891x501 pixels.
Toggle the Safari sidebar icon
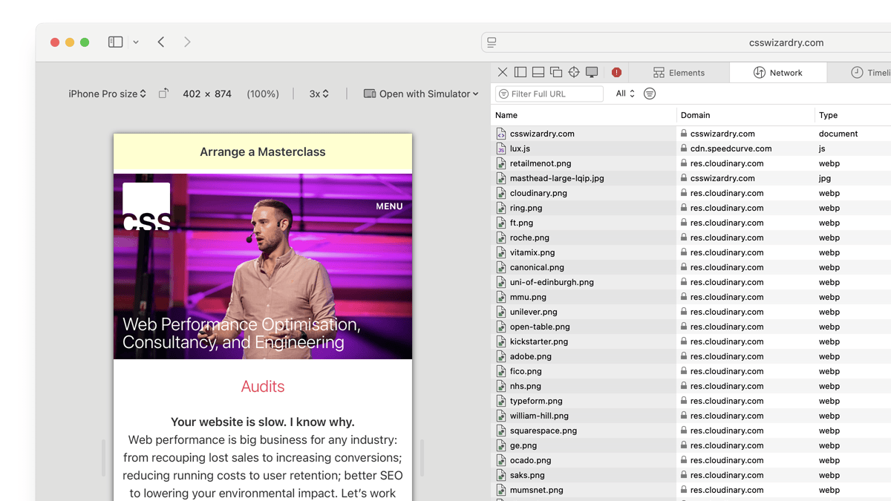pos(115,42)
